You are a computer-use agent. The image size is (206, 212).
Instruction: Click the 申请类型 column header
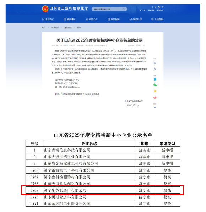[167, 143]
